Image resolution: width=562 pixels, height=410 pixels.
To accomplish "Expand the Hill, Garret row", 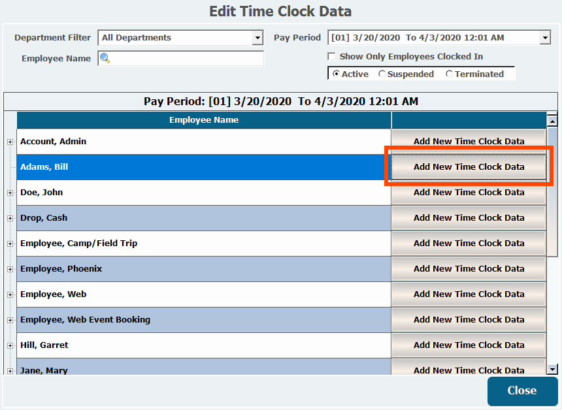I will 10,345.
